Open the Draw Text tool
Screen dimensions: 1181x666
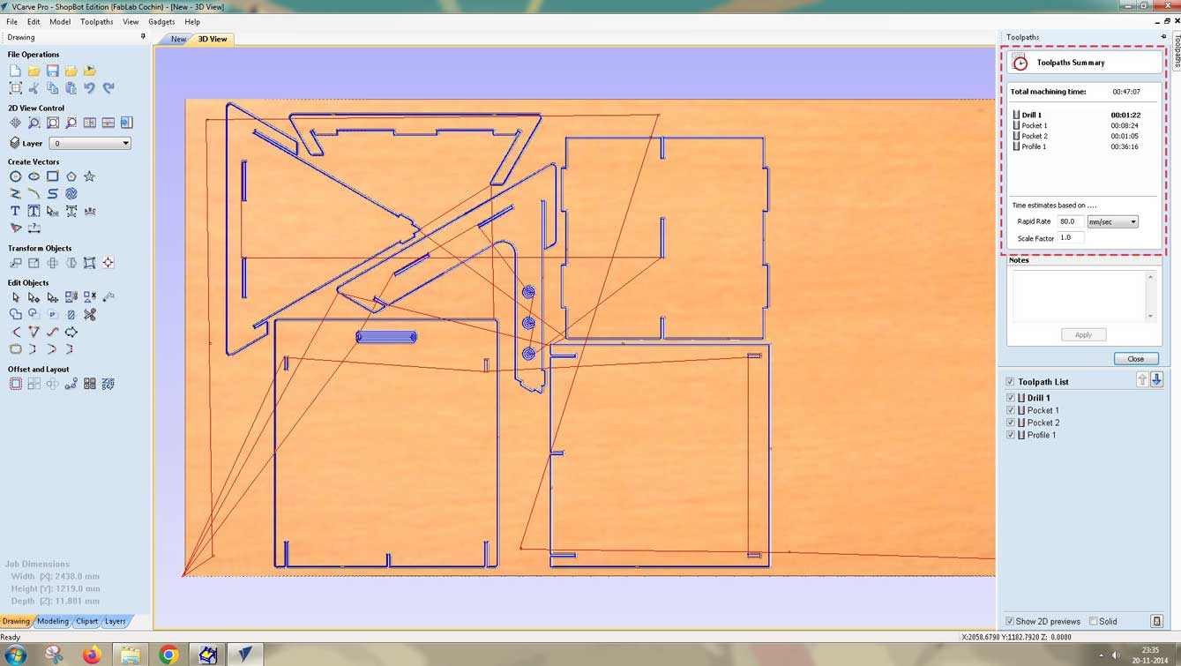click(x=15, y=211)
